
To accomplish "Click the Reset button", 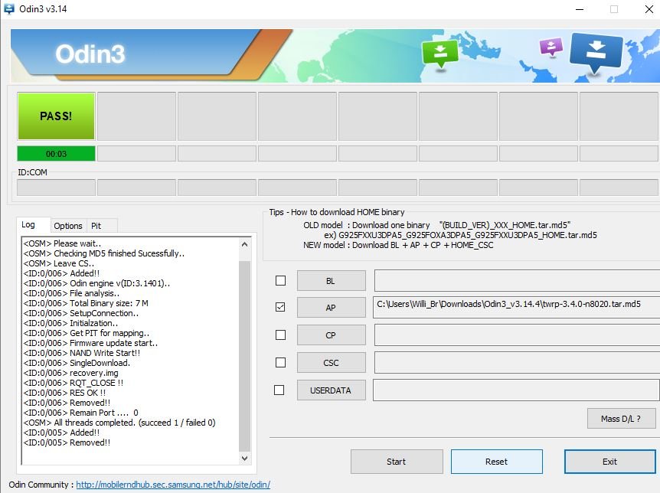I will [497, 462].
